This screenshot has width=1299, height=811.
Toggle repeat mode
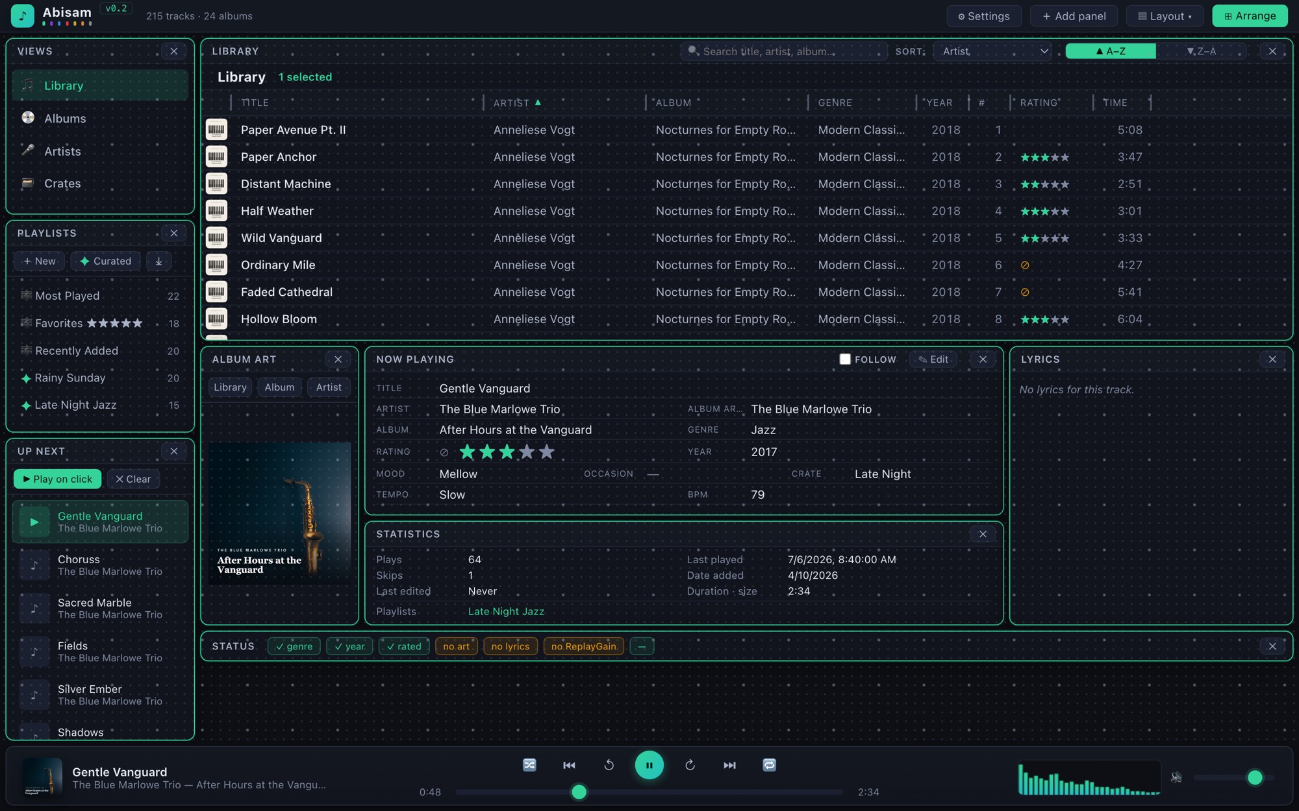[769, 765]
